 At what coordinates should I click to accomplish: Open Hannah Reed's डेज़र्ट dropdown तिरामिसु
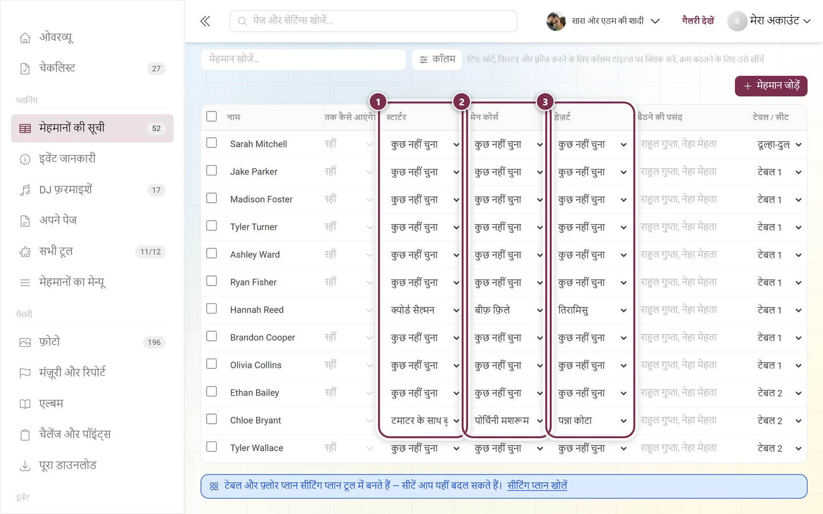(x=592, y=310)
